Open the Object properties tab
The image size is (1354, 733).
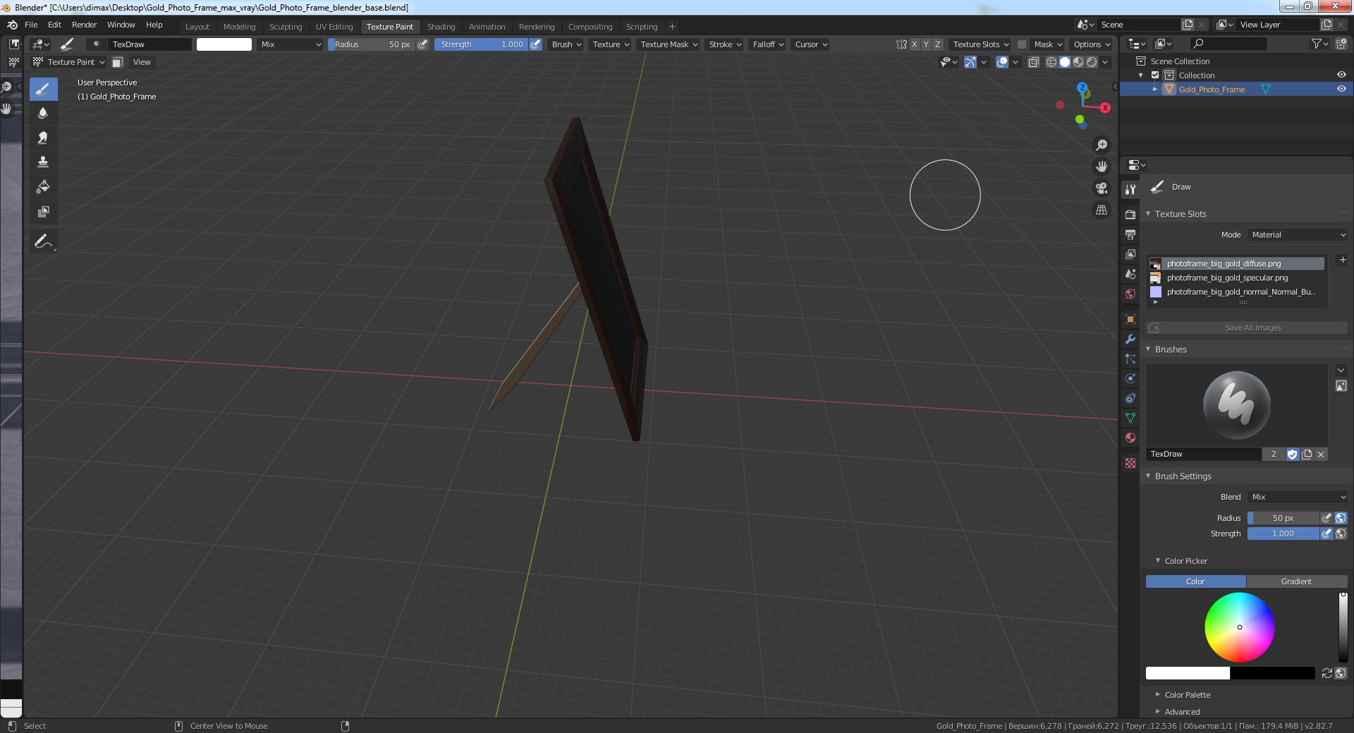coord(1130,319)
